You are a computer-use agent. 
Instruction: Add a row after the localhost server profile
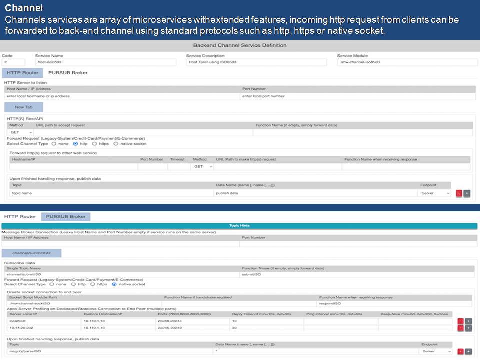pyautogui.click(x=468, y=321)
